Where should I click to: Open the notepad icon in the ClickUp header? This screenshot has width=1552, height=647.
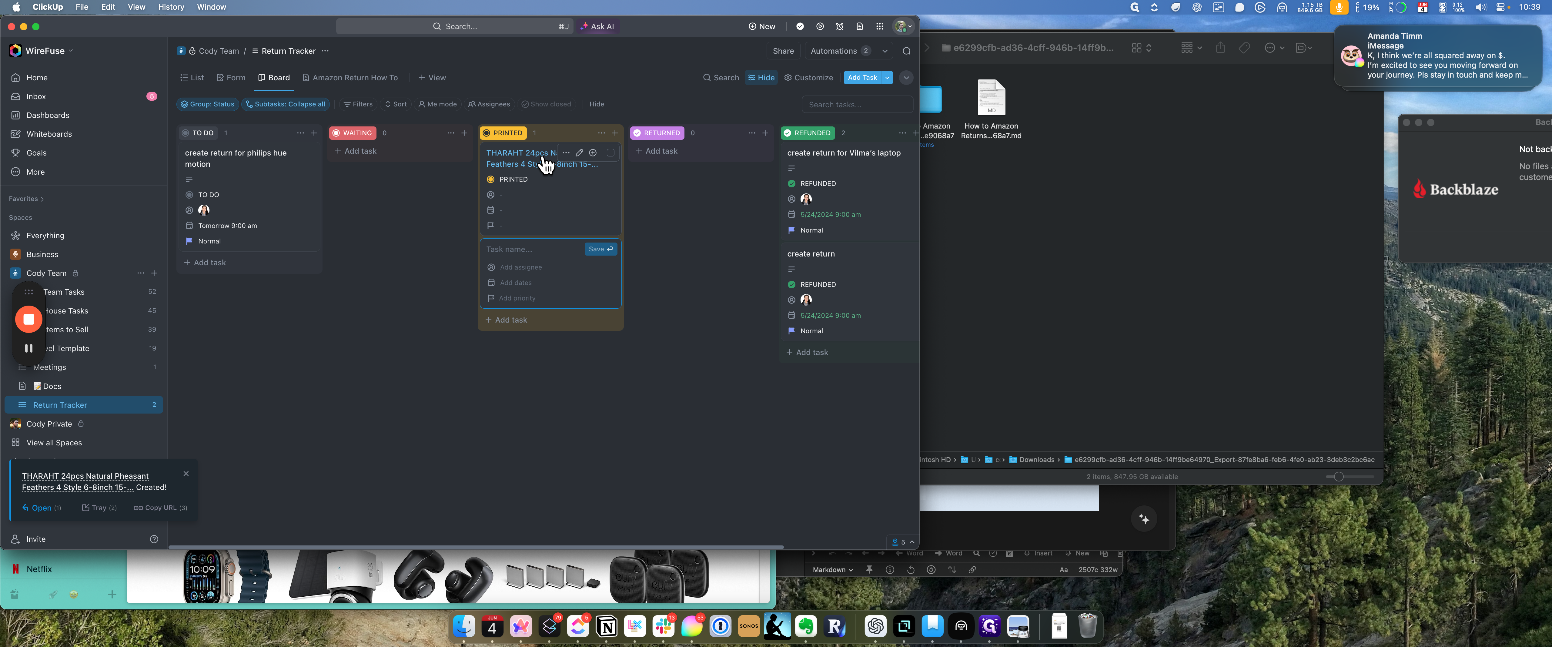[x=859, y=26]
